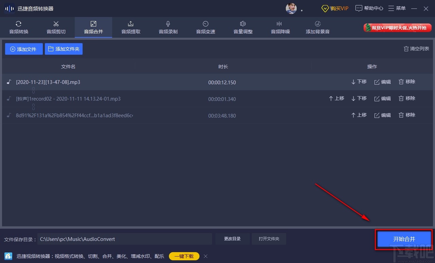Click the save directory path field
Viewport: 435px width, 263px height.
point(125,239)
